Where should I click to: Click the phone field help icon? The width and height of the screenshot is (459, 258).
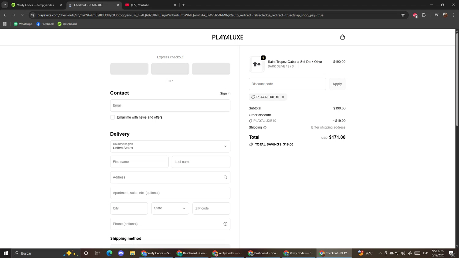225,224
